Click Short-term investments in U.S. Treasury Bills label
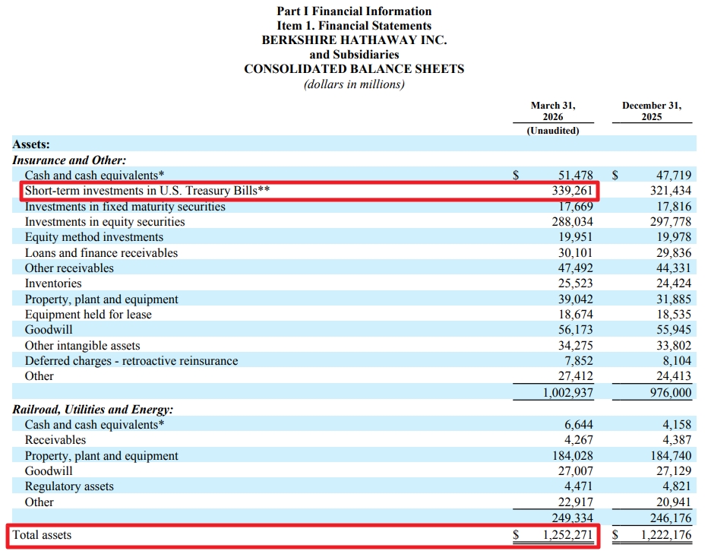 point(147,191)
